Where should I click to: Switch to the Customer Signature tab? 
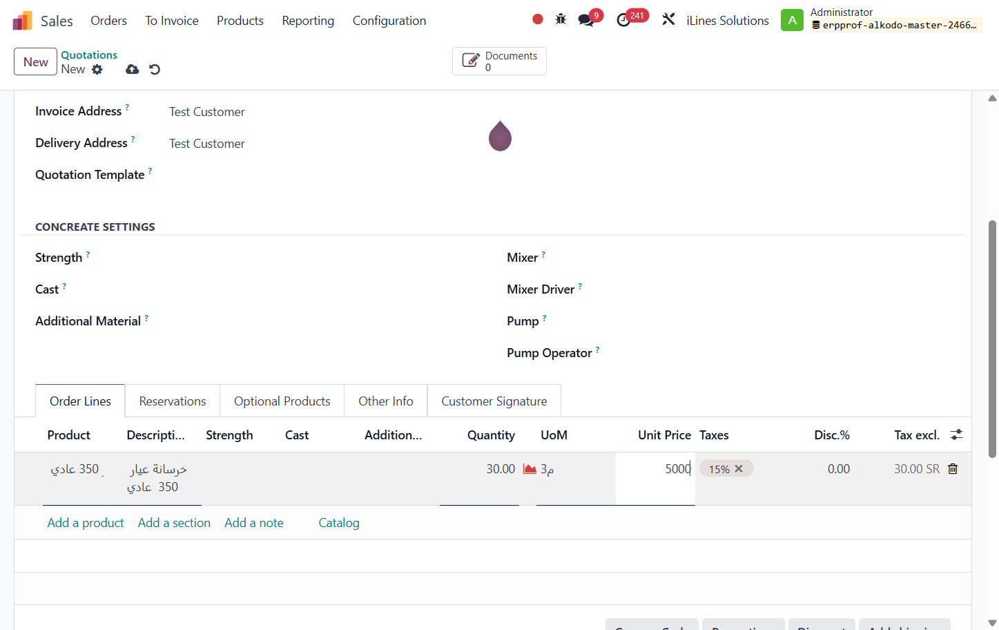click(x=494, y=401)
